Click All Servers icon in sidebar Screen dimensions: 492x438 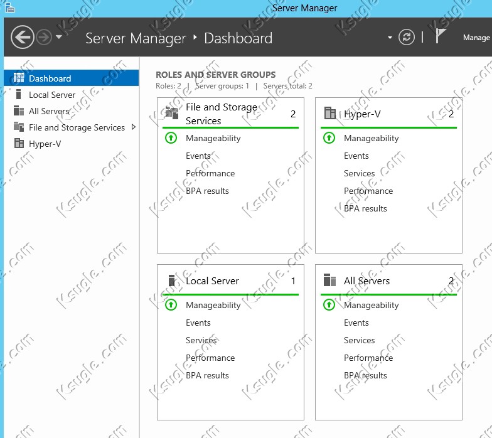click(19, 110)
